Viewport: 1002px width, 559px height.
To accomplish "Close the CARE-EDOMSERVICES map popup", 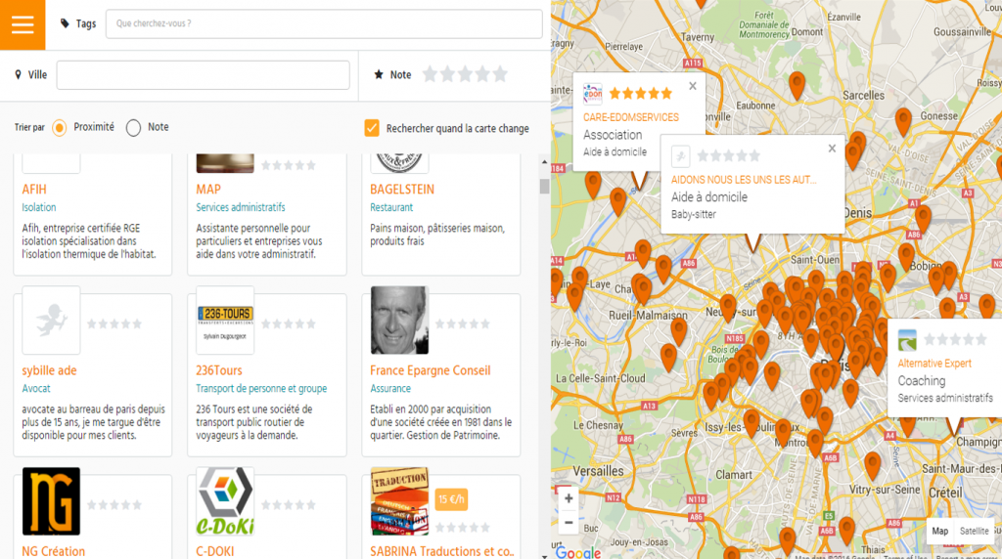I will (x=693, y=86).
